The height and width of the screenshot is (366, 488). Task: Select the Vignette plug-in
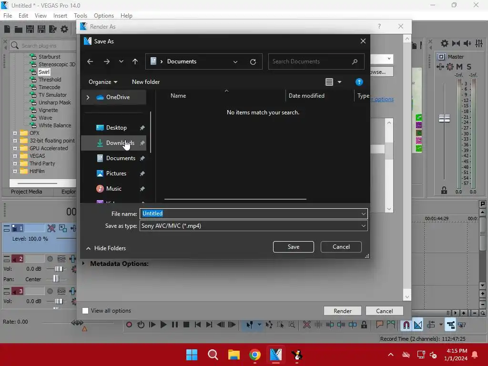(48, 110)
